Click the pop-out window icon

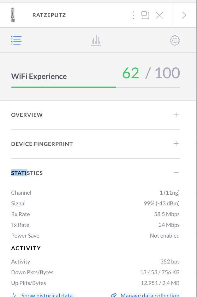(x=145, y=15)
